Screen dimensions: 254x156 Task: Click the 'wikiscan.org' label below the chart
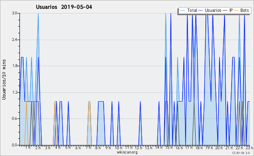point(127,152)
